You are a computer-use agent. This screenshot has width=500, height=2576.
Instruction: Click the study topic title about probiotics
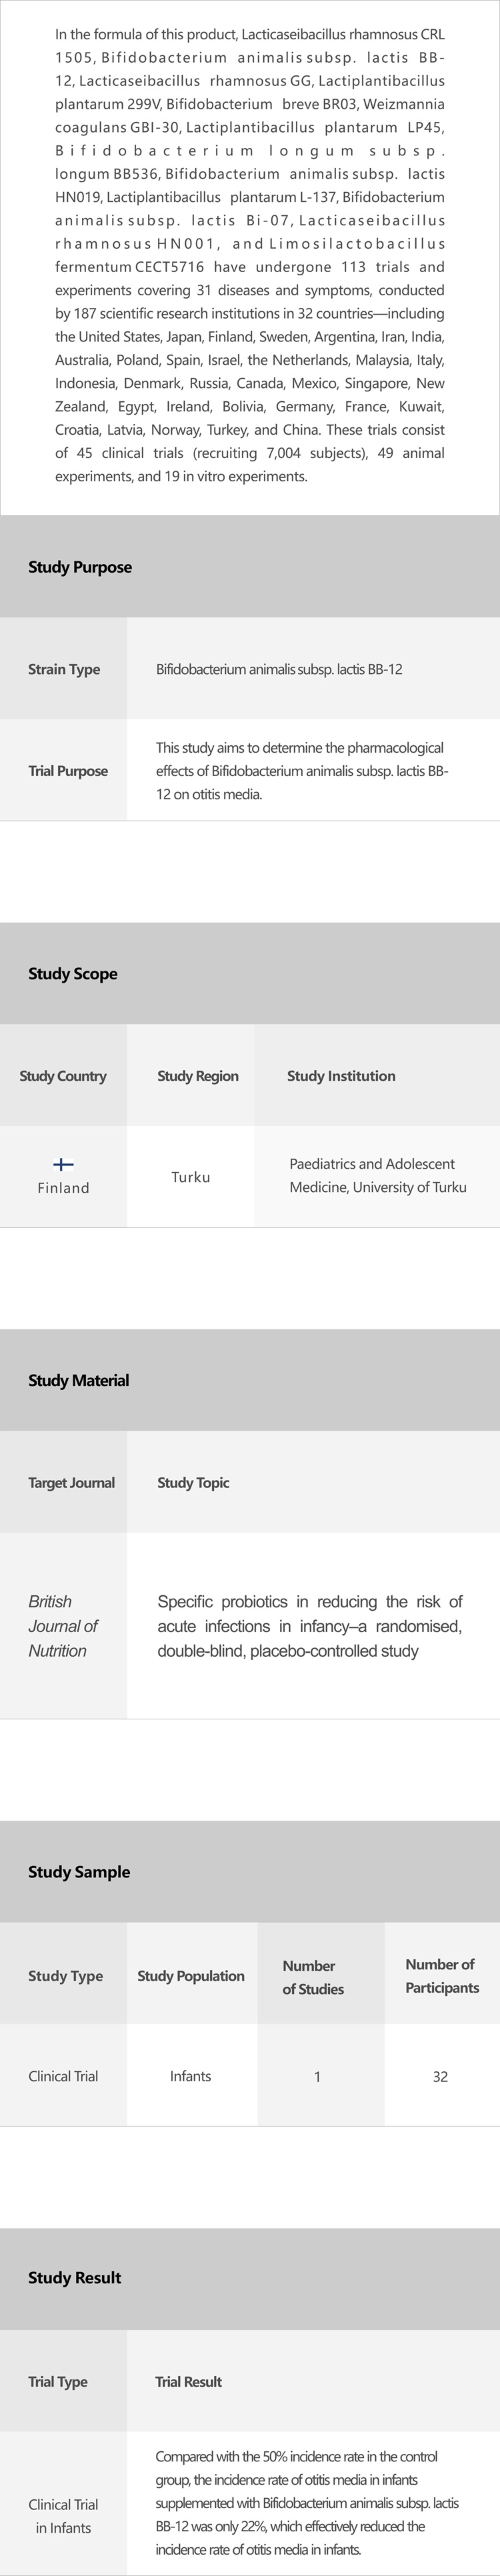point(310,1626)
